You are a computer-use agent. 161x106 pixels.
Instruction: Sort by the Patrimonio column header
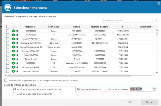point(146,27)
